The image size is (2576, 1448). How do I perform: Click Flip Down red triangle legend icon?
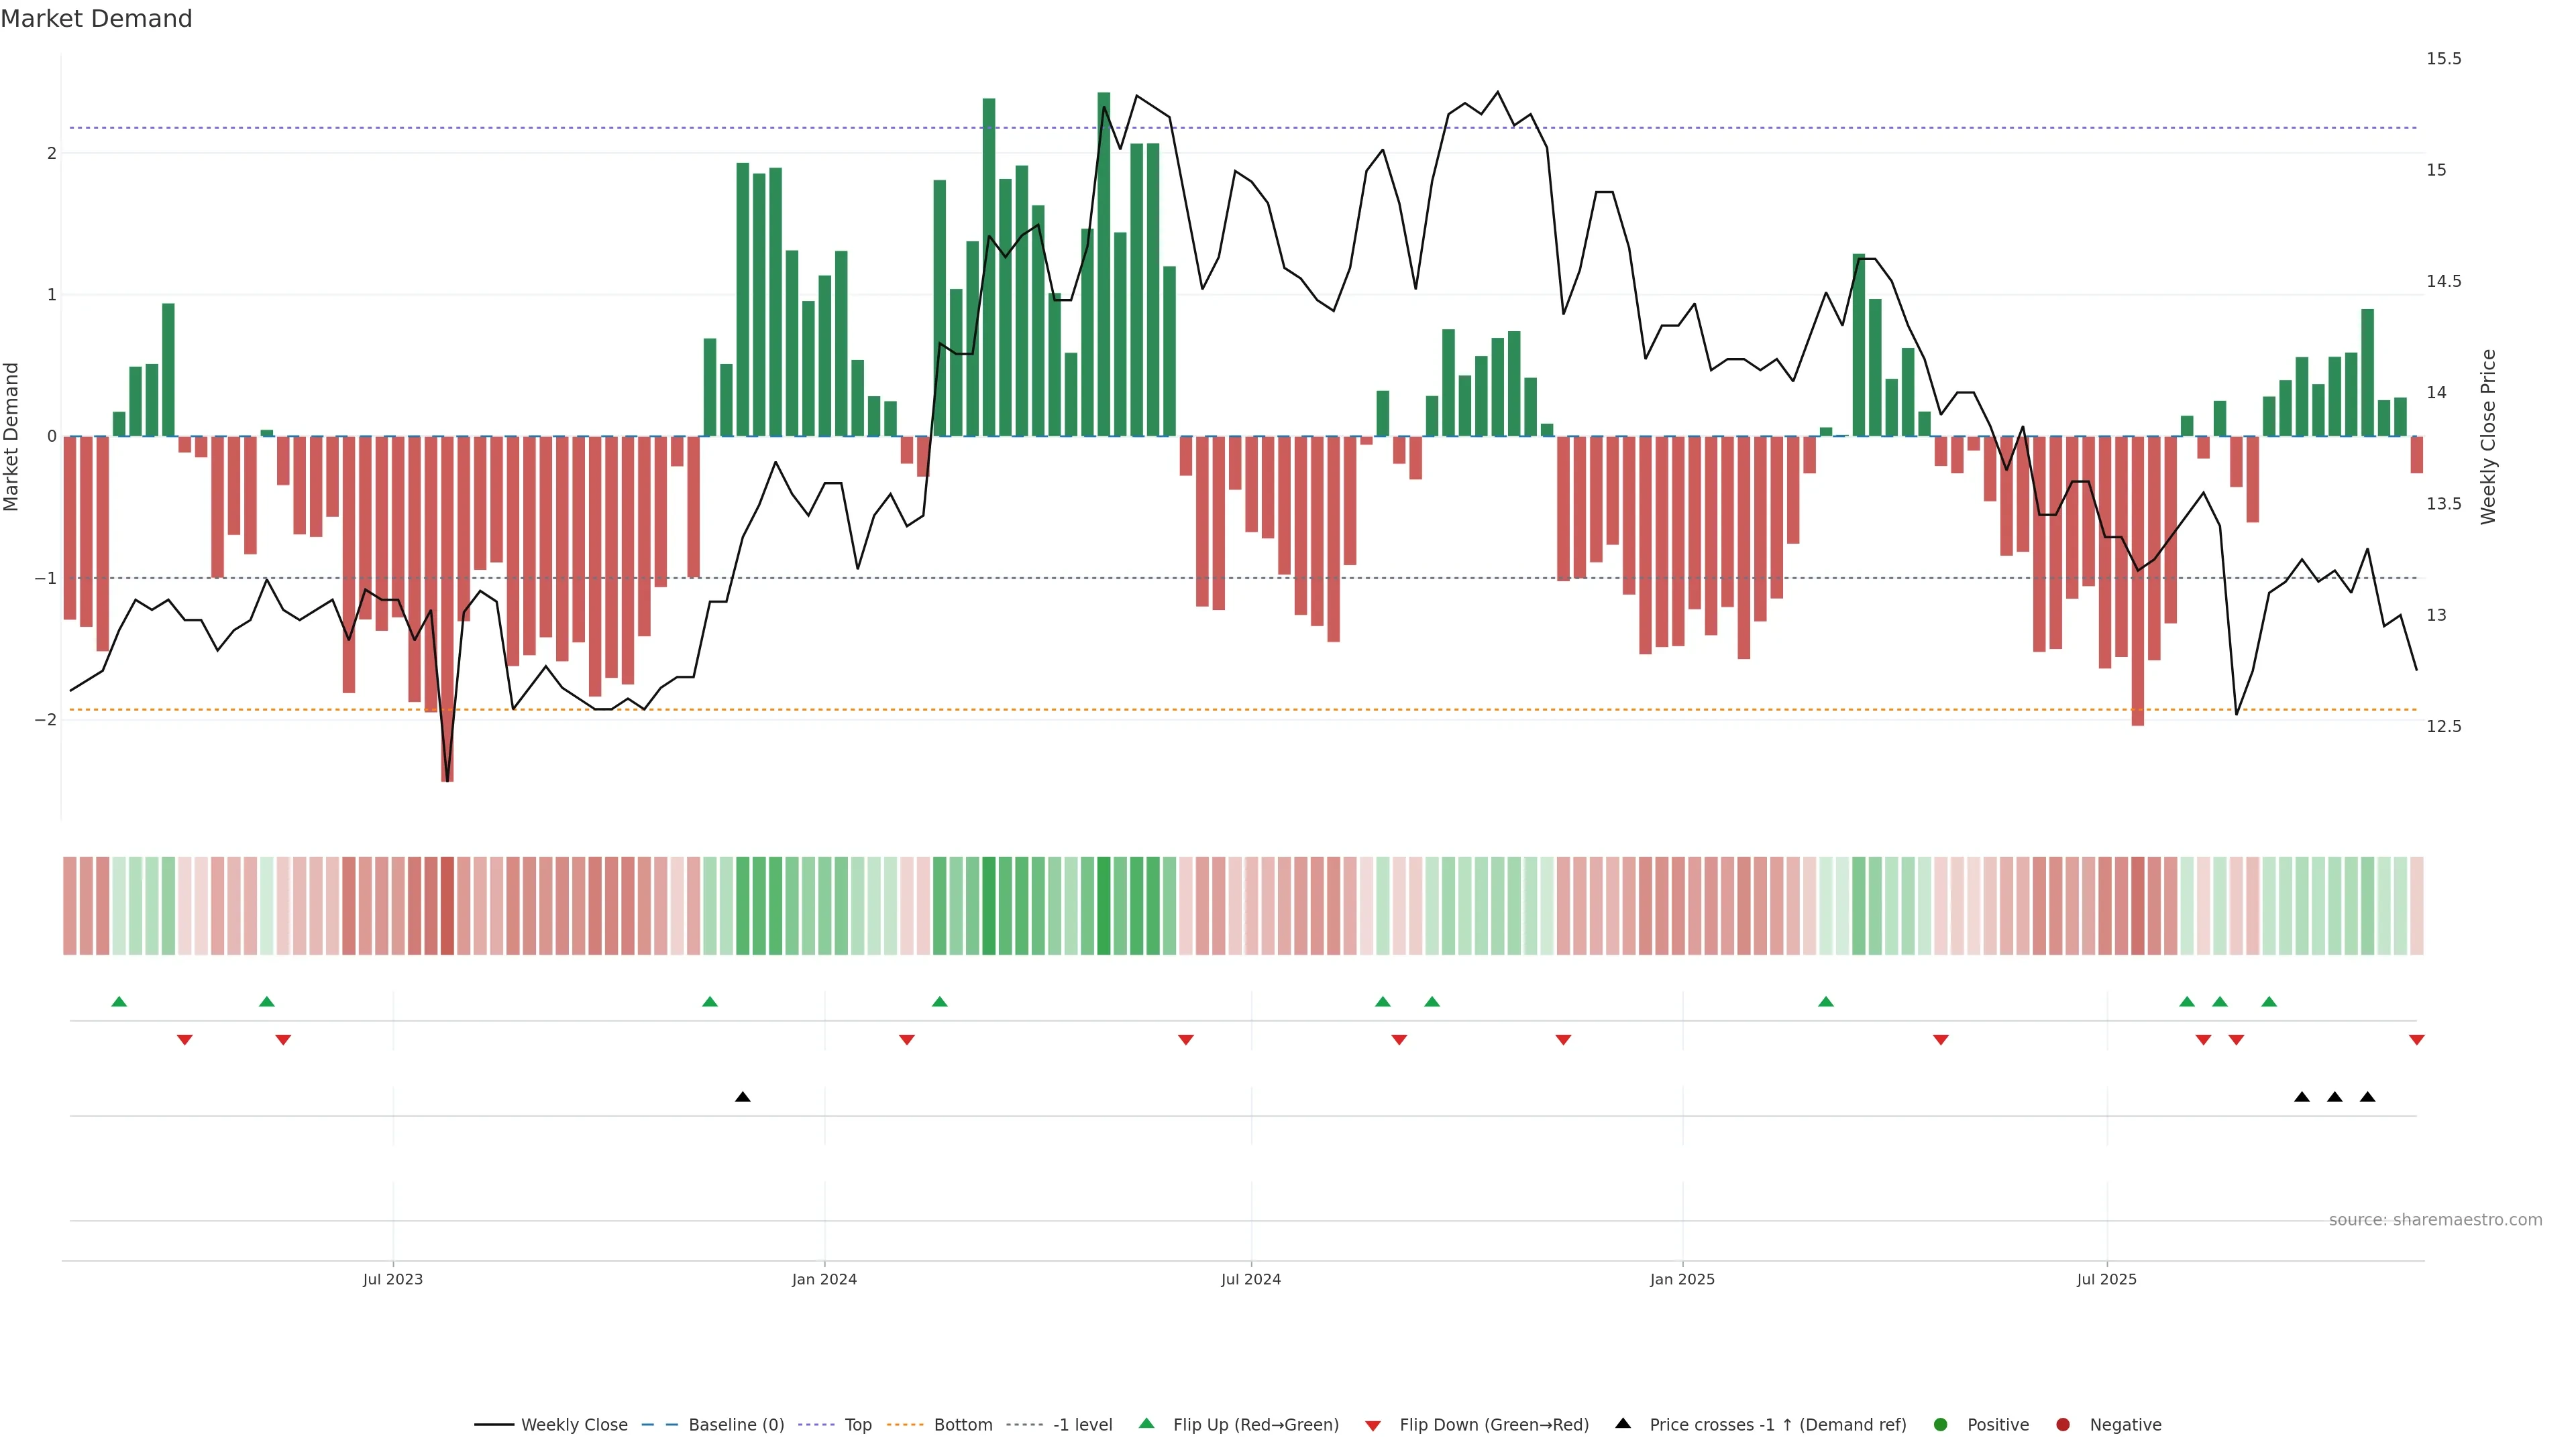tap(1373, 1425)
